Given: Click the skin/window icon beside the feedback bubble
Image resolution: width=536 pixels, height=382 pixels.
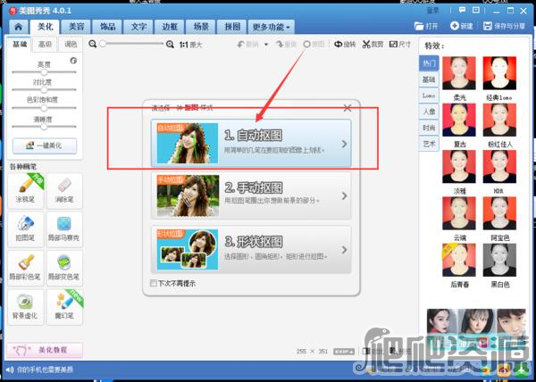Looking at the screenshot, I should 476,10.
